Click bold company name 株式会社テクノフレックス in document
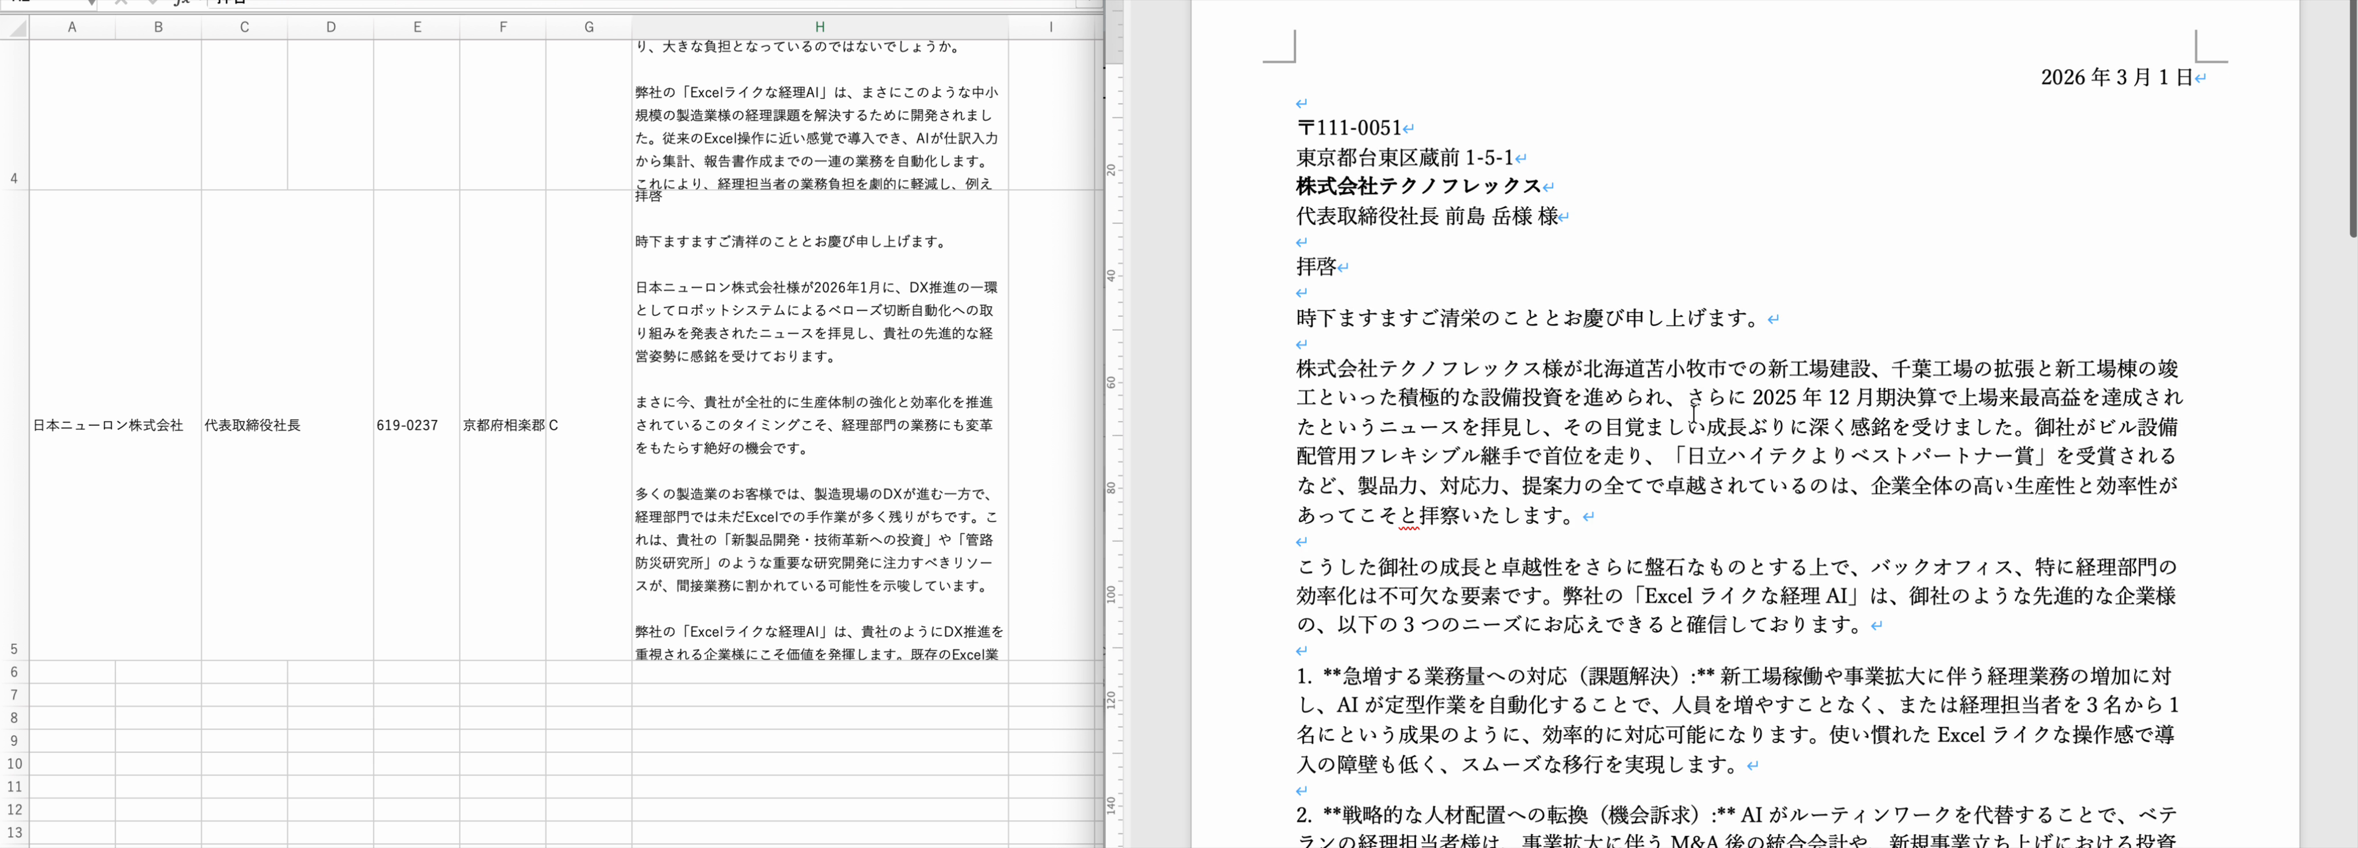2358x848 pixels. click(1418, 186)
